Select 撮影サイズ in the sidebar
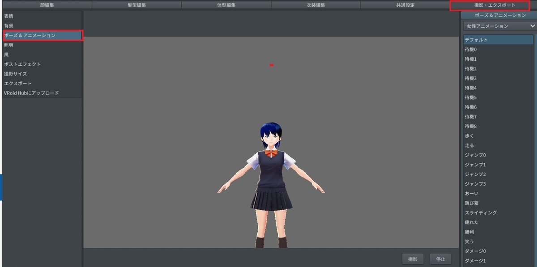The image size is (537, 267). [43, 74]
